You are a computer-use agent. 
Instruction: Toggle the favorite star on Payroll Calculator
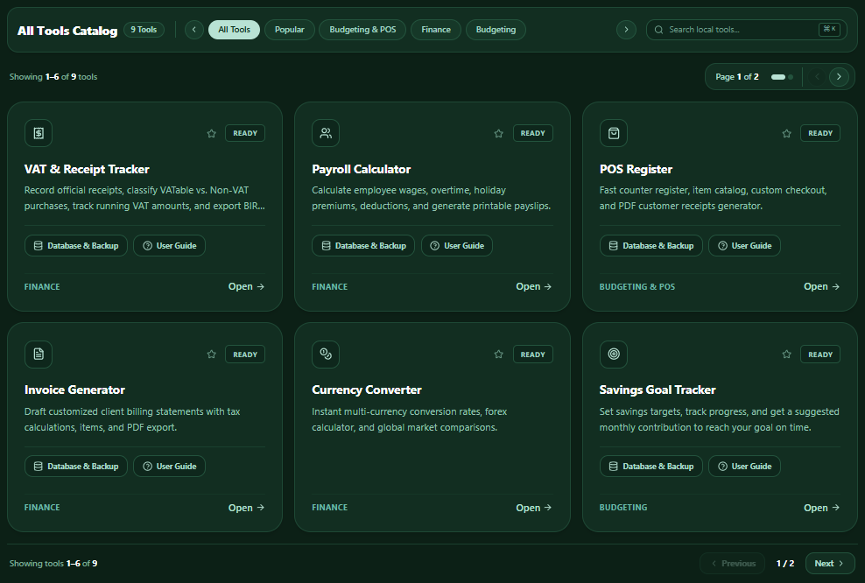tap(499, 133)
